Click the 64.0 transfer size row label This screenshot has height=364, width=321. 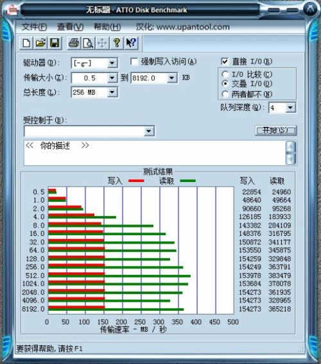coord(37,250)
